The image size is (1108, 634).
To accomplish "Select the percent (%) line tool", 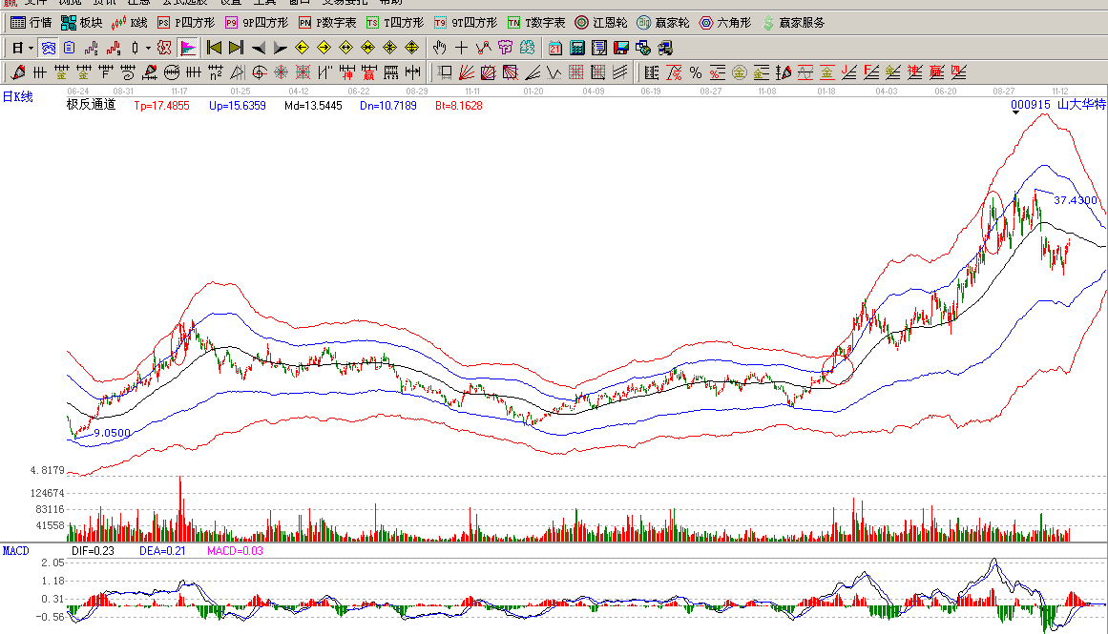I will coord(695,72).
